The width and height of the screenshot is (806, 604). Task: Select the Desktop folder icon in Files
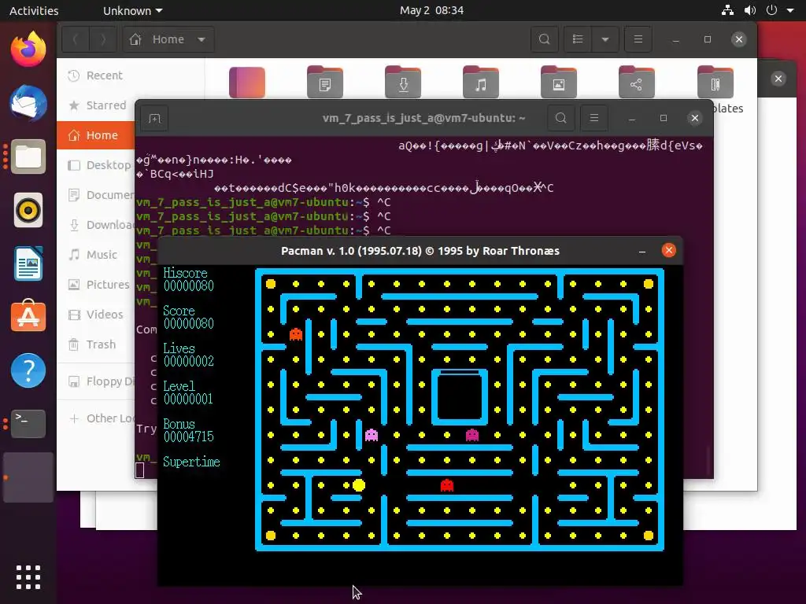(247, 82)
